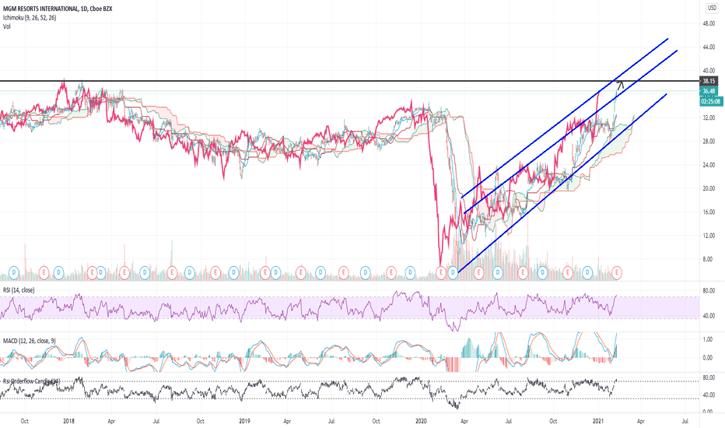
Task: Click the leftmost dividend D marker
Action: (14, 272)
